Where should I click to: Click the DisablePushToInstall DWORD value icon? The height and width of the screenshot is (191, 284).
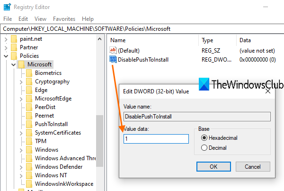[113, 59]
